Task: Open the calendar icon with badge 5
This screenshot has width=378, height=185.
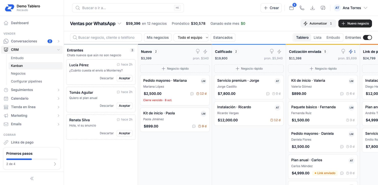Action: coord(291,8)
